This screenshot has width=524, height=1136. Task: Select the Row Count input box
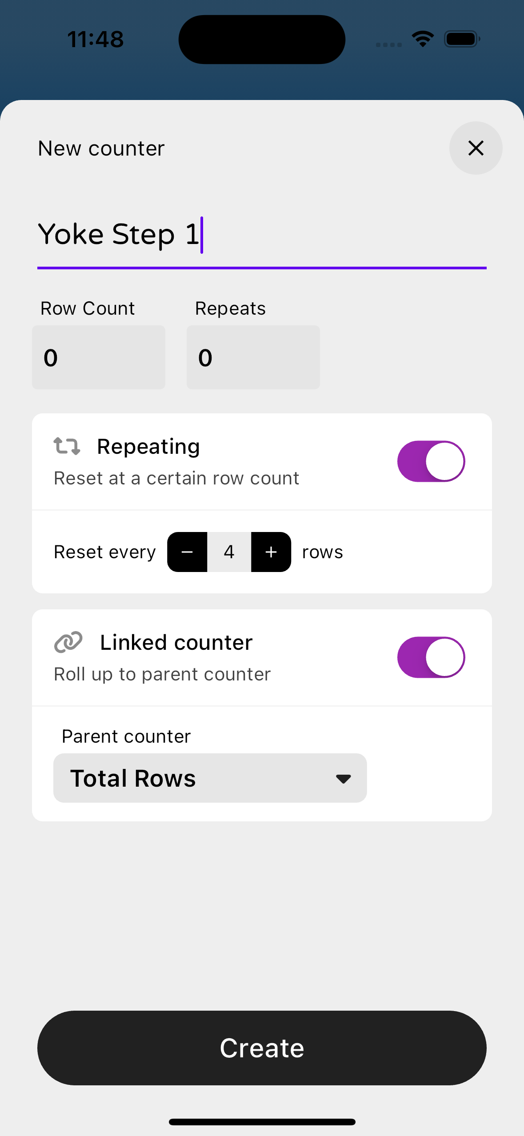99,357
